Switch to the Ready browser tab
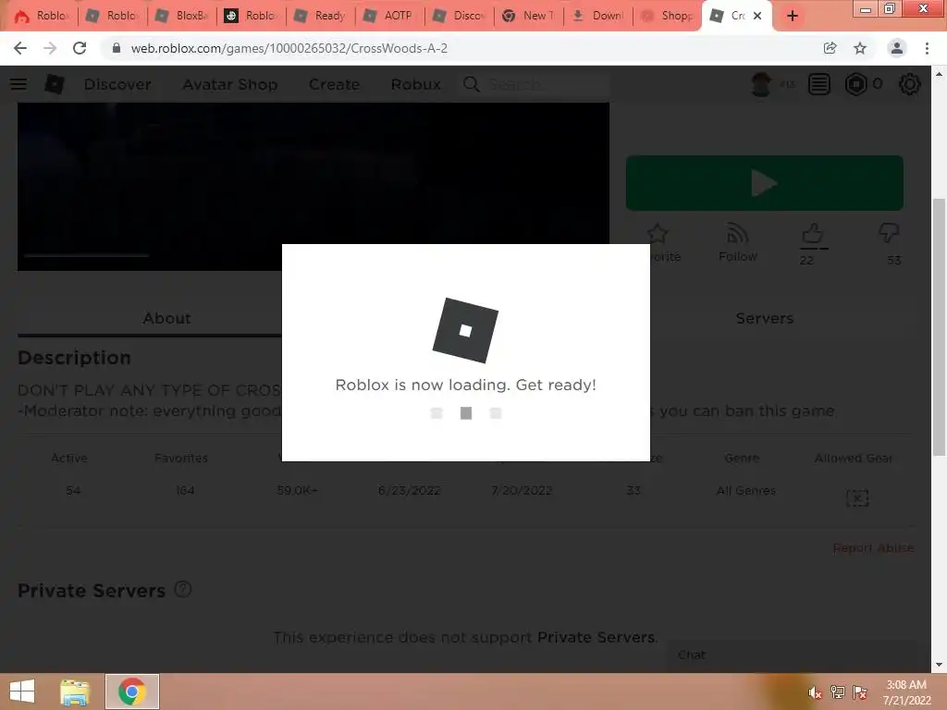Screen dimensions: 947x710 pyautogui.click(x=321, y=16)
